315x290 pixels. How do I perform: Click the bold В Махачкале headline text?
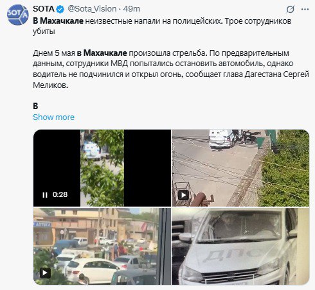click(x=58, y=21)
